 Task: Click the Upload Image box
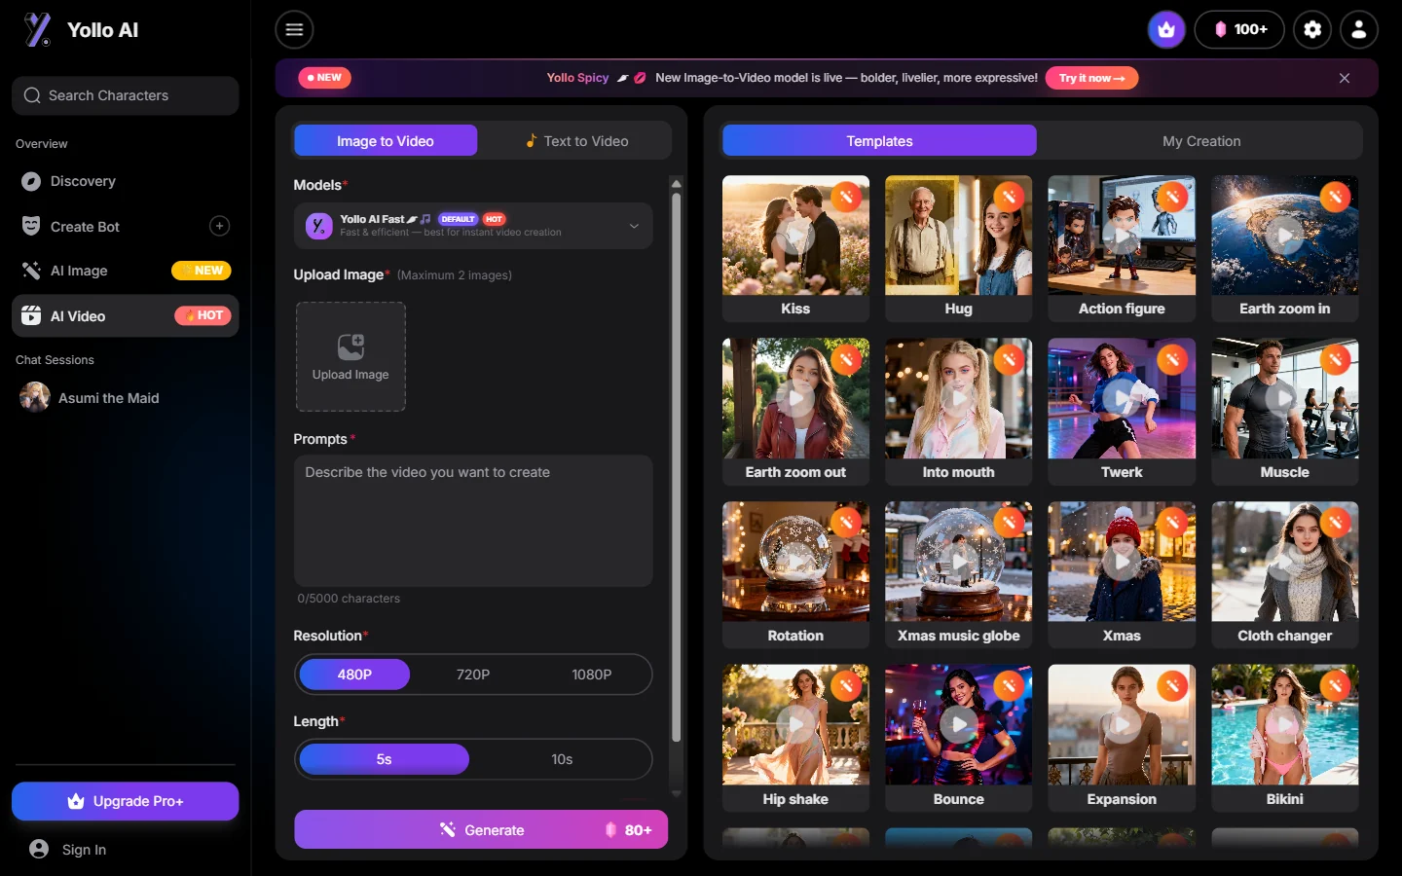point(350,356)
